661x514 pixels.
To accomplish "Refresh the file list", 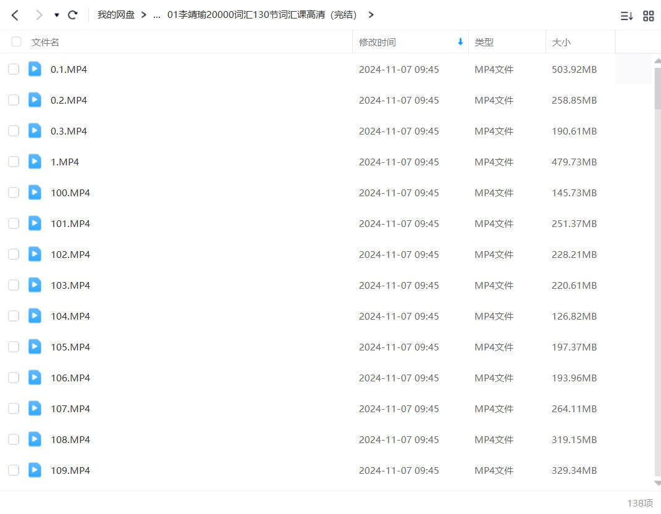I will (72, 15).
